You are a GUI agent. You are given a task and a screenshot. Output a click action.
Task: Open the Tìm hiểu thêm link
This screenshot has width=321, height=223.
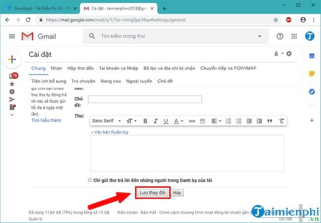pyautogui.click(x=46, y=120)
